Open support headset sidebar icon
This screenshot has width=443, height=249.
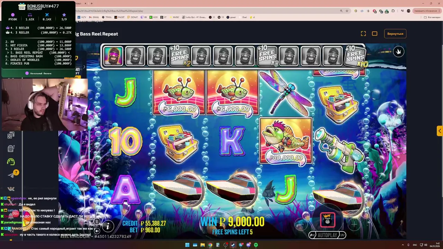click(x=11, y=162)
